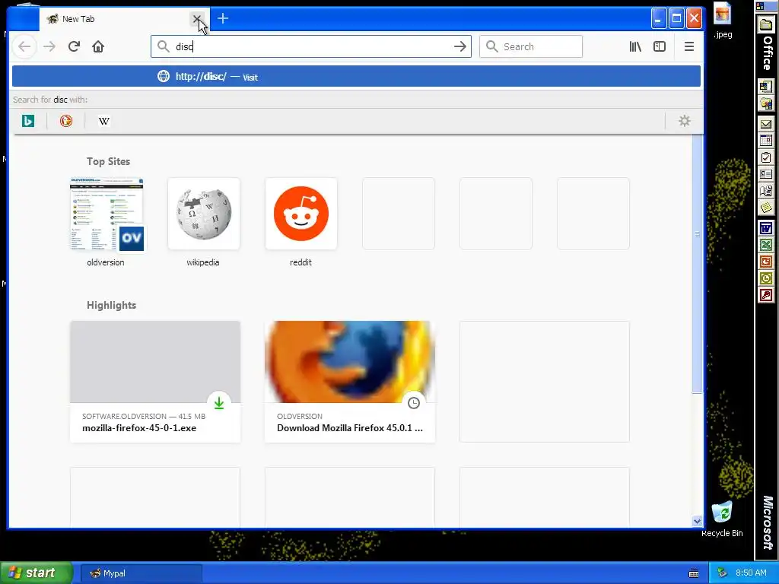
Task: Click New Contact card on shortcut bar
Action: pos(766,174)
